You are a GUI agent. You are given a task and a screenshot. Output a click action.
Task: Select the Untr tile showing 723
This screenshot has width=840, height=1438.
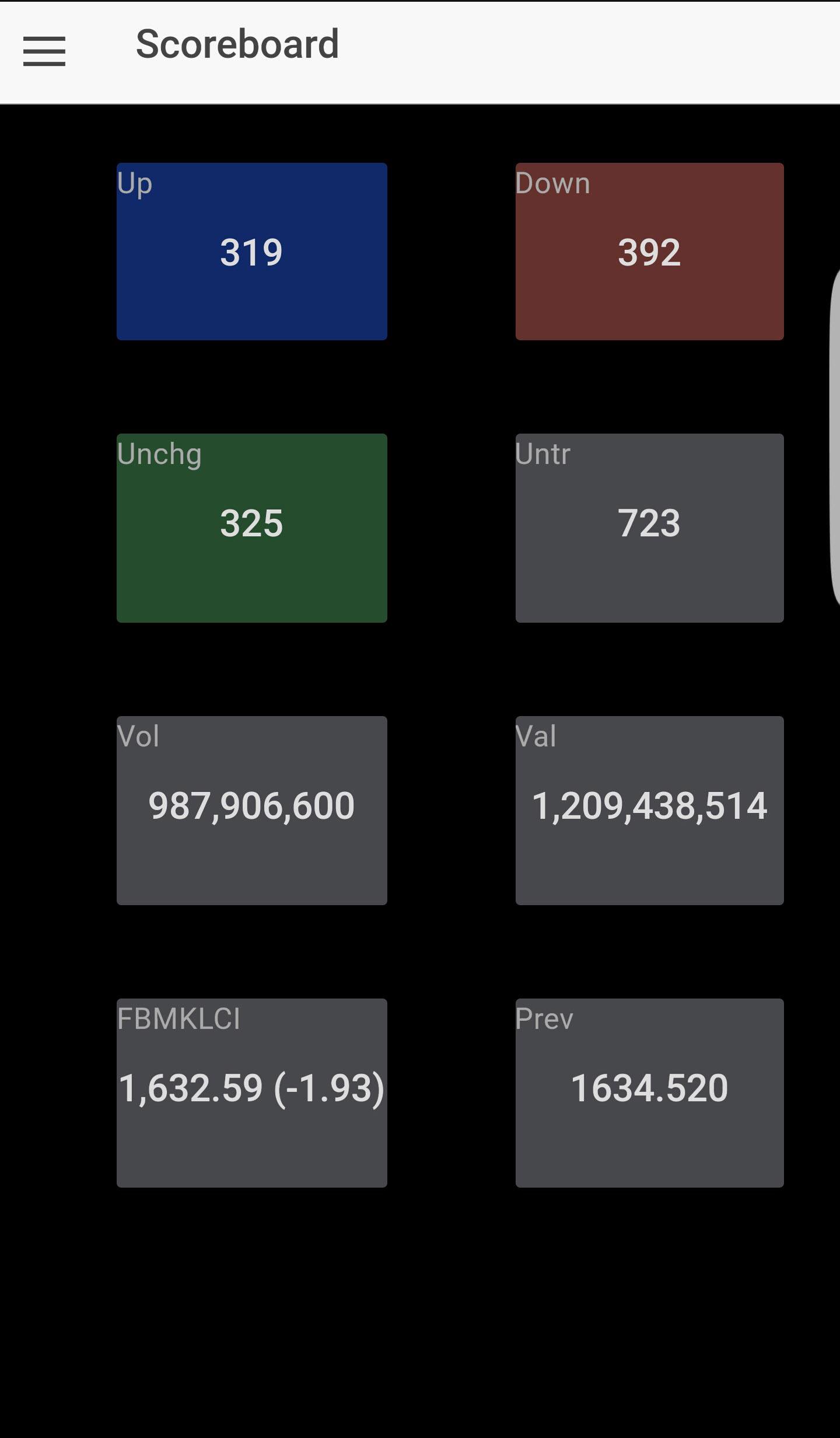[649, 528]
